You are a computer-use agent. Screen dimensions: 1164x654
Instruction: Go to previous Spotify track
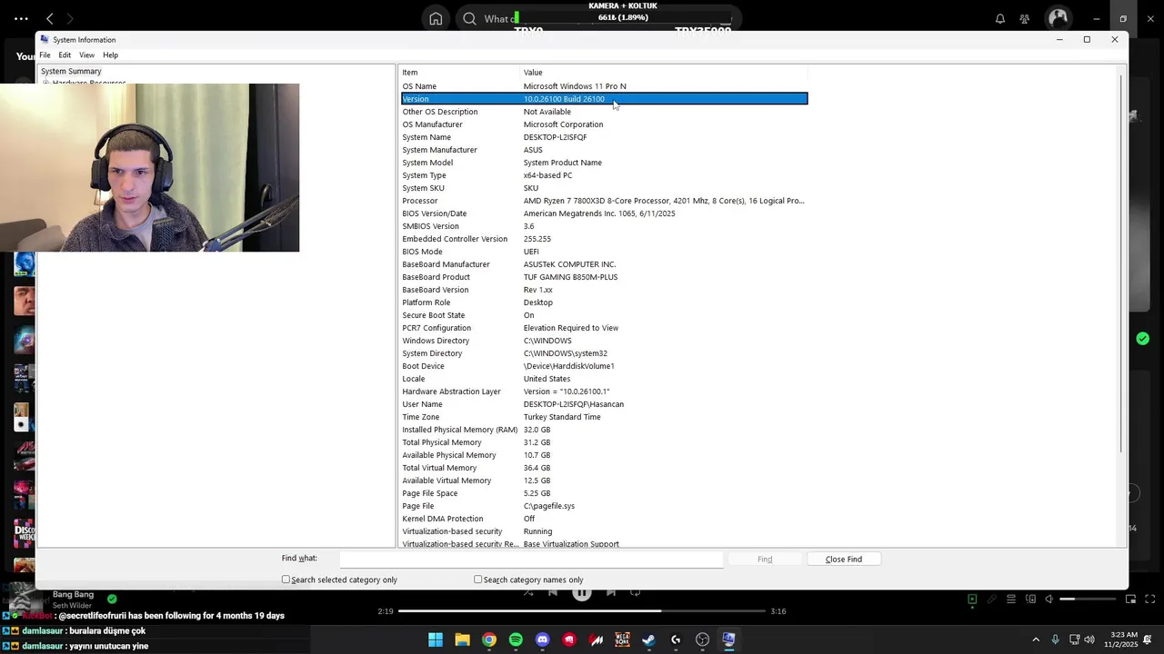click(x=552, y=593)
